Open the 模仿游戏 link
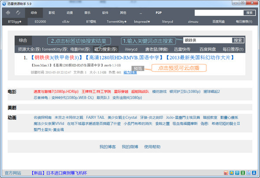 click(159, 92)
